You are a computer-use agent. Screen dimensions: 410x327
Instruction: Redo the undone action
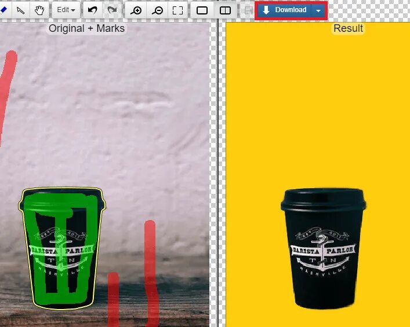[x=112, y=10]
